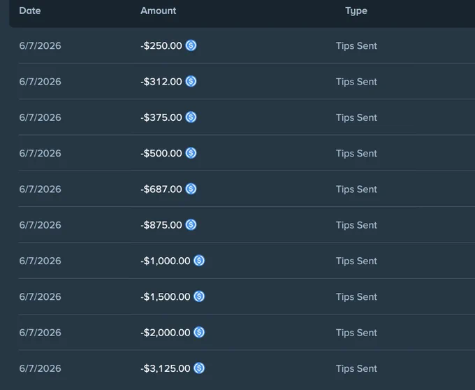This screenshot has width=475, height=390.
Task: Select the -$1,500.00 amount text
Action: [166, 296]
